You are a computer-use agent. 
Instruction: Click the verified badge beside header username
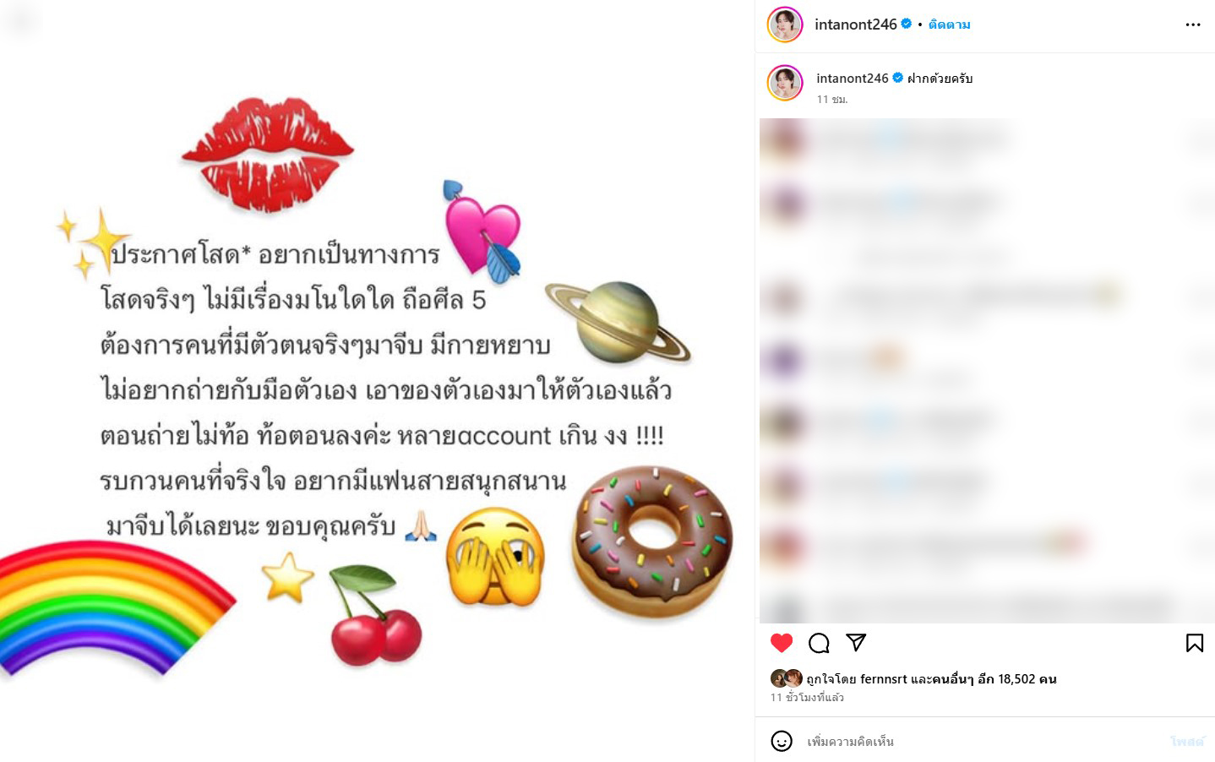coord(907,24)
